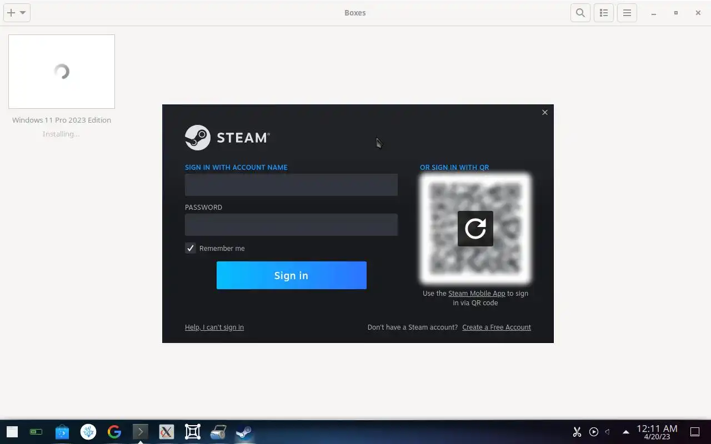Click the Installing... status text
This screenshot has width=711, height=444.
[61, 134]
